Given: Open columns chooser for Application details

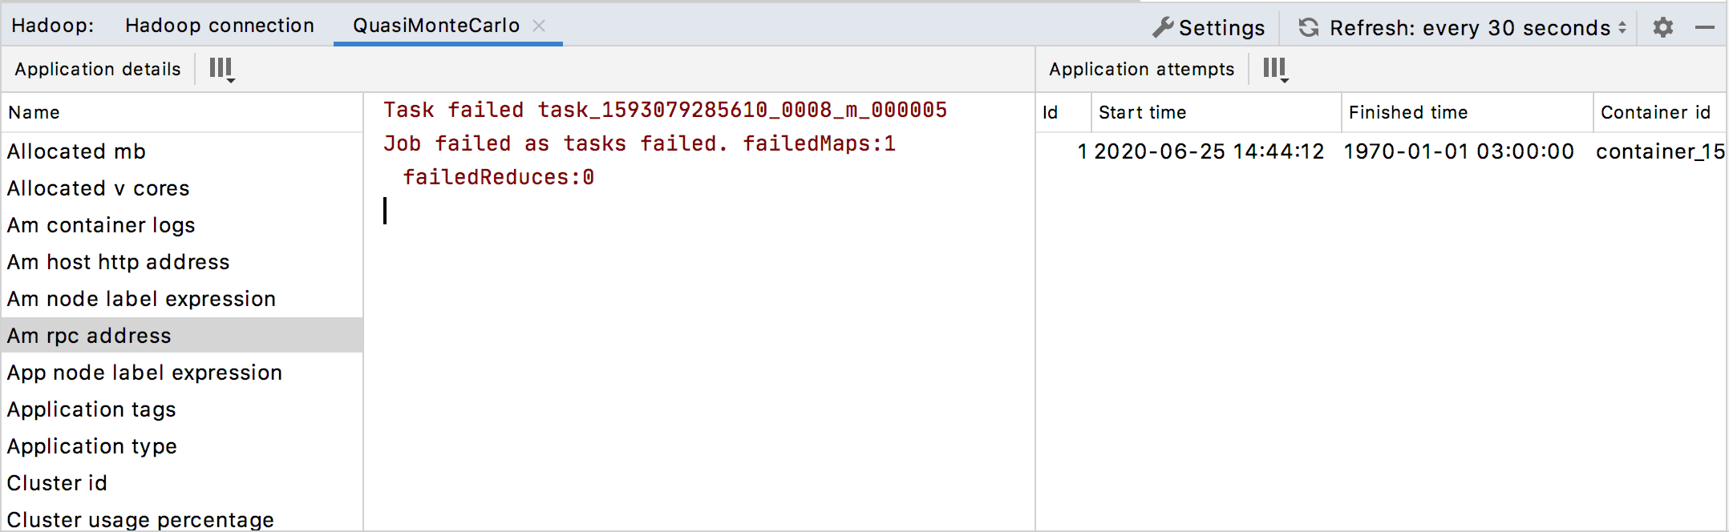Looking at the screenshot, I should click(x=221, y=69).
